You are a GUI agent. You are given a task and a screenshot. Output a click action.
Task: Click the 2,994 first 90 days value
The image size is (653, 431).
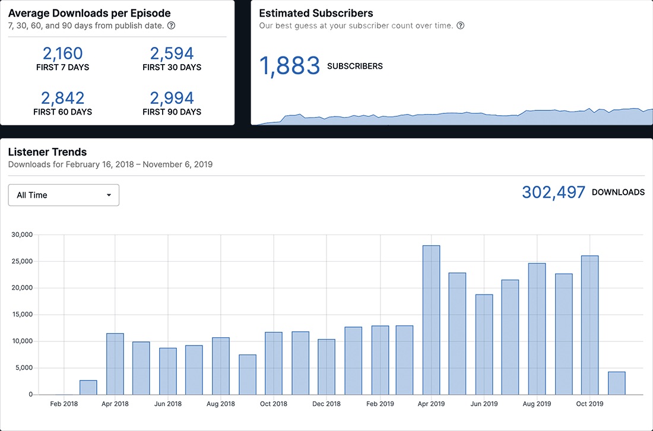coord(172,98)
